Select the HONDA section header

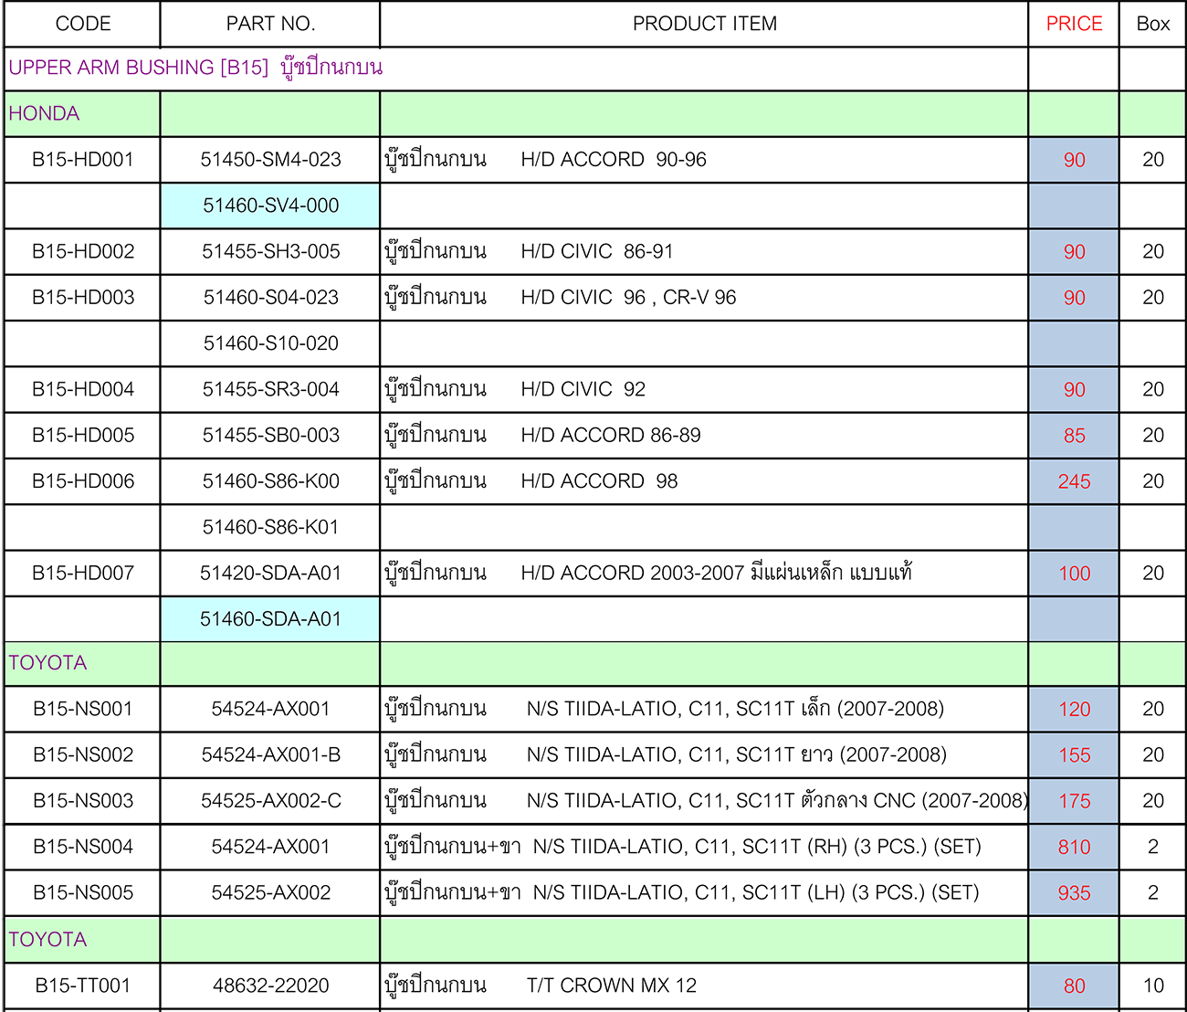(x=83, y=114)
